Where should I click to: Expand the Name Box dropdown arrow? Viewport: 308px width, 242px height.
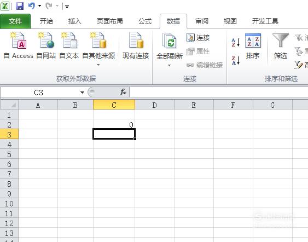(x=82, y=93)
